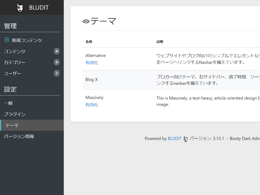Open the プラグイン settings page
The width and height of the screenshot is (260, 195).
[x=15, y=114]
